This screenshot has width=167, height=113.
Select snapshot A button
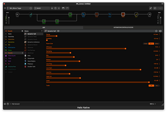[52, 8]
